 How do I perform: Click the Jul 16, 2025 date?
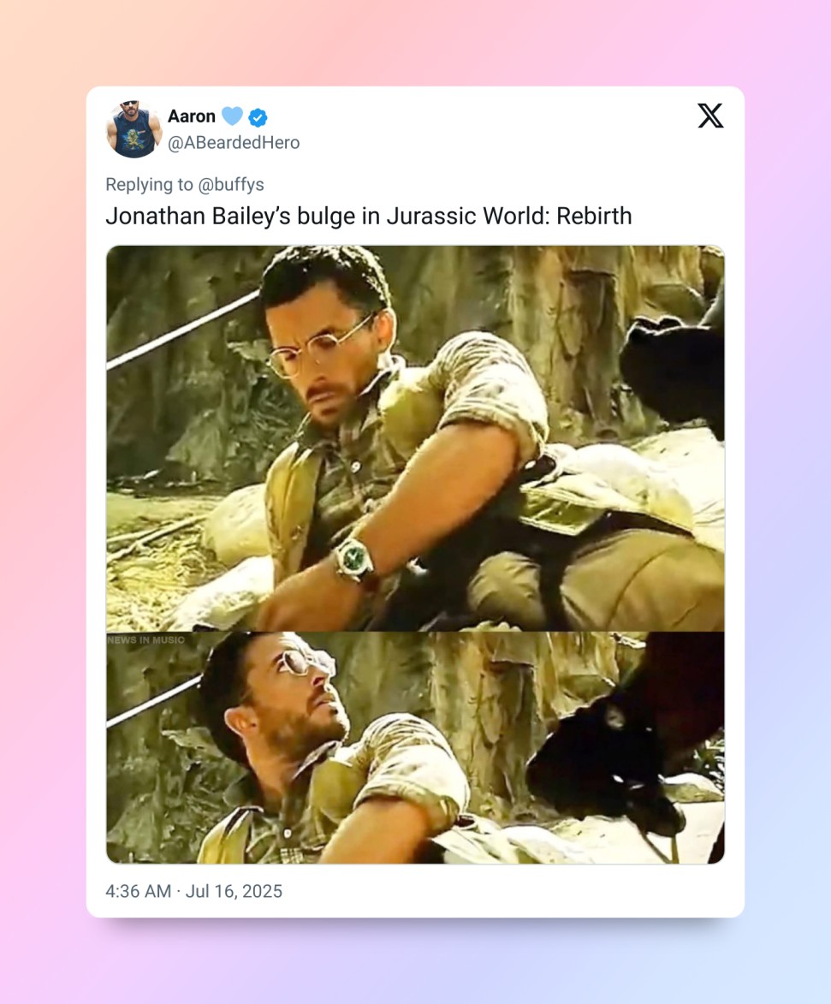click(234, 891)
